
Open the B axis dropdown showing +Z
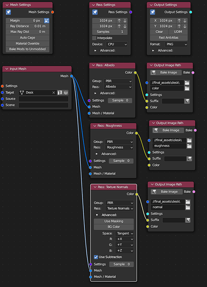point(124,251)
